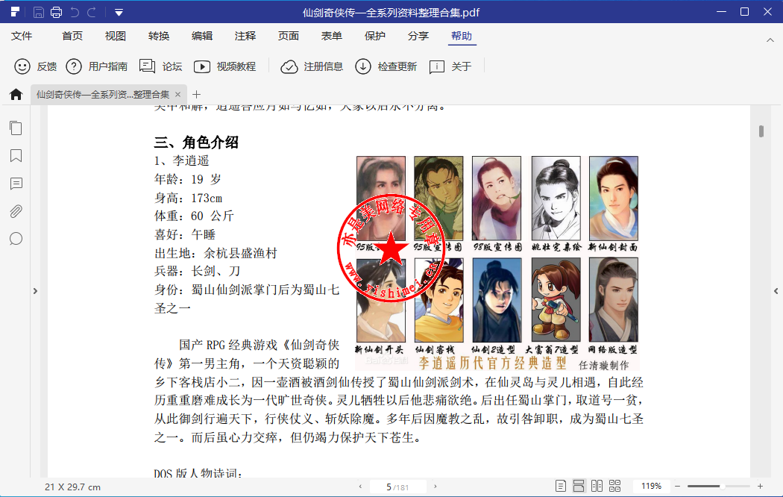Viewport: 783px width, 497px height.
Task: Switch to continuous scrolling view
Action: [579, 486]
